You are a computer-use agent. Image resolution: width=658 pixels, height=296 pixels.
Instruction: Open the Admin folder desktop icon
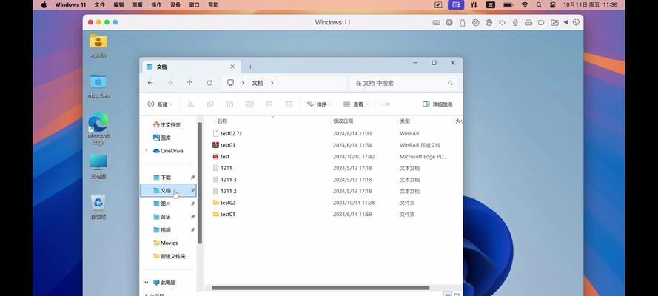click(x=98, y=46)
